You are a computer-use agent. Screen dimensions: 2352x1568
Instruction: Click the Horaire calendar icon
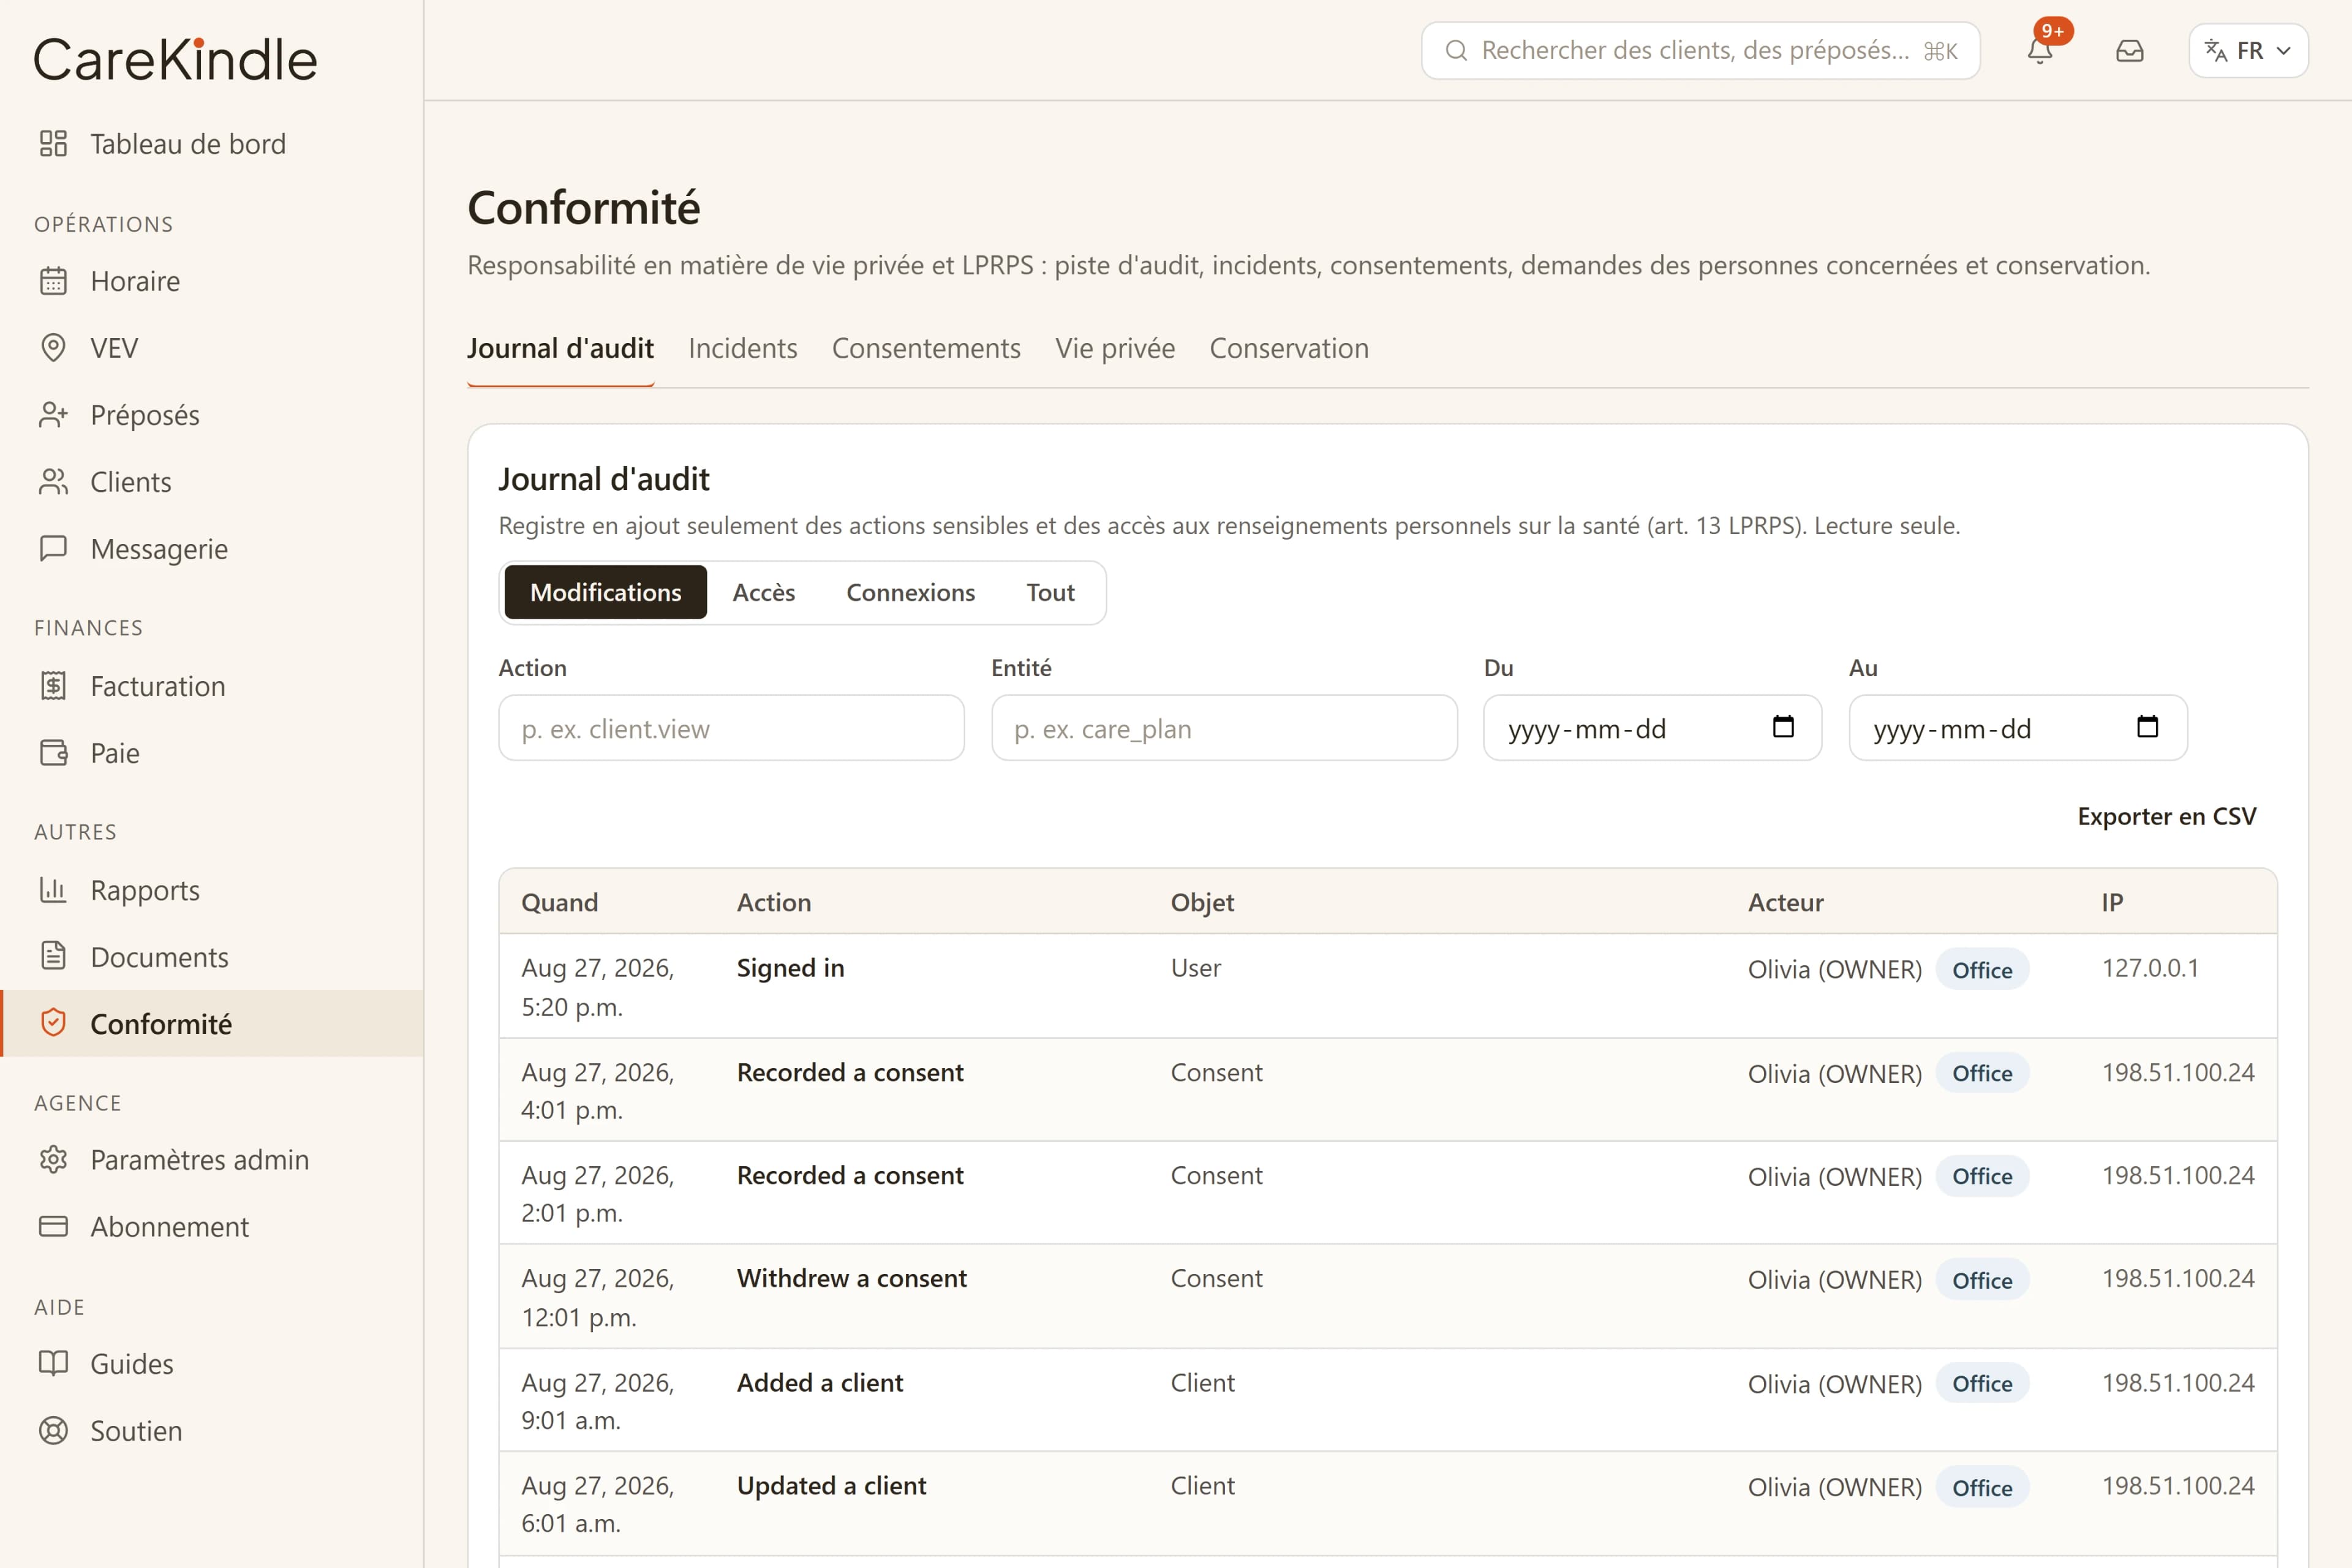53,281
